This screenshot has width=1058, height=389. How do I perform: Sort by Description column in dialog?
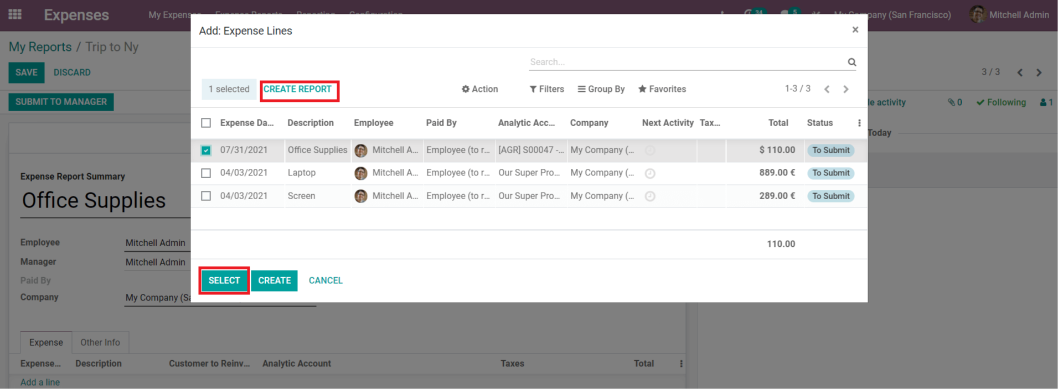click(311, 123)
